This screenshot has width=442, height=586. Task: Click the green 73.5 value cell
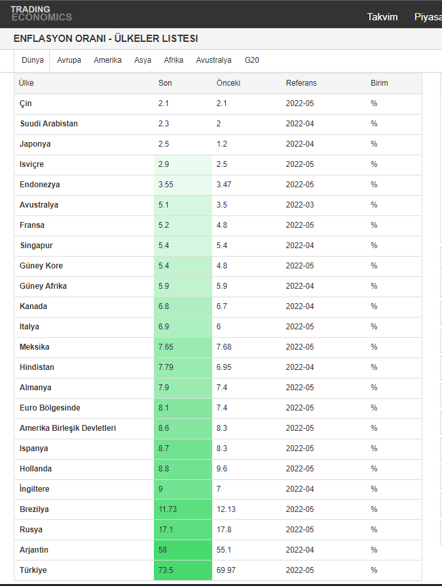point(183,570)
